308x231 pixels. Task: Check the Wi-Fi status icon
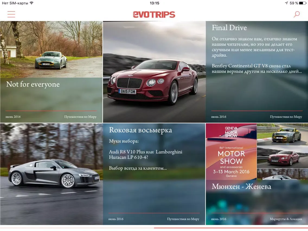coord(32,3)
